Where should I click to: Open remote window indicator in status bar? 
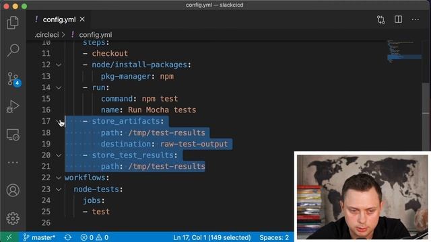coord(9,237)
